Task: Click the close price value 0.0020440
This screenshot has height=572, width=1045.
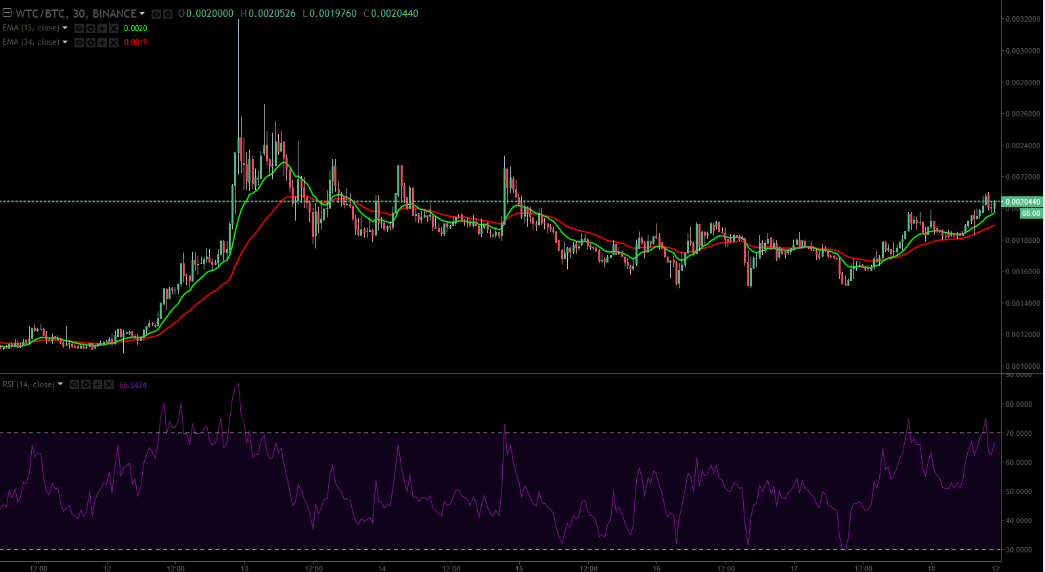Action: pyautogui.click(x=395, y=14)
